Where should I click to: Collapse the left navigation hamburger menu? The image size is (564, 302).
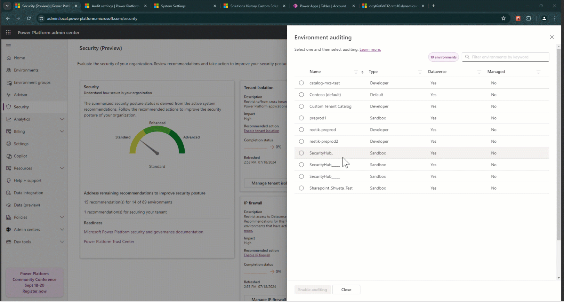(8, 46)
